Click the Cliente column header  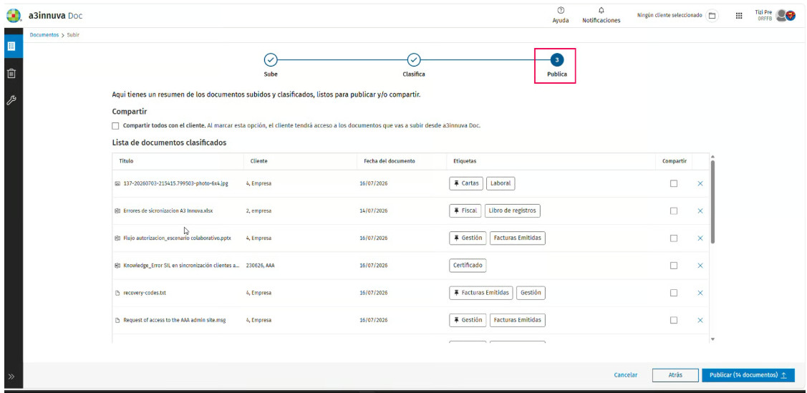[259, 161]
